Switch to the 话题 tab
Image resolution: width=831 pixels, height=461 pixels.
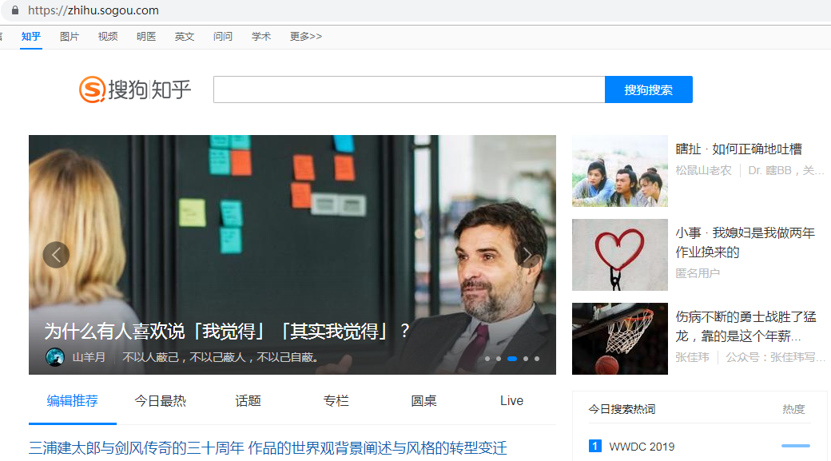248,401
